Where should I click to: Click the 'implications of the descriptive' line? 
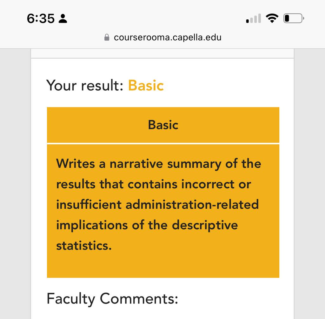pos(147,225)
